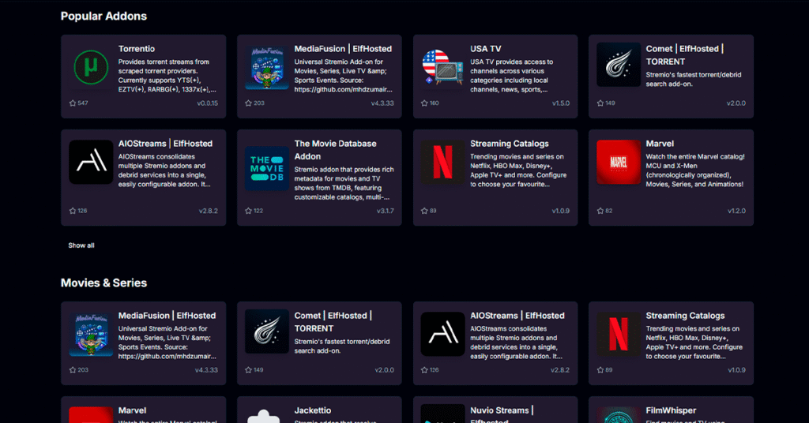The height and width of the screenshot is (423, 809).
Task: Click the star icon beside 149 in Movies & Series
Action: click(249, 370)
